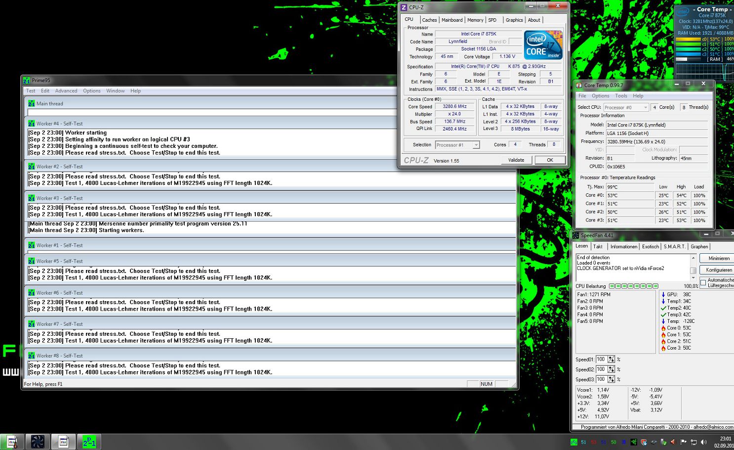Open the CPU-Z taskbar button
The height and width of the screenshot is (450, 734).
[63, 442]
